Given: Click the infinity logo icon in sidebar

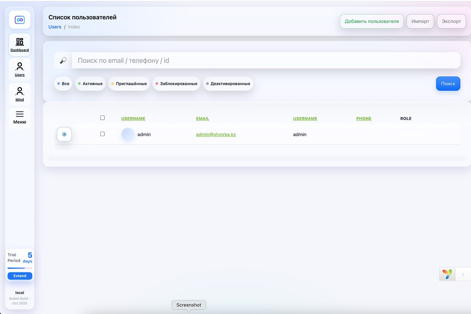Looking at the screenshot, I should click(20, 20).
